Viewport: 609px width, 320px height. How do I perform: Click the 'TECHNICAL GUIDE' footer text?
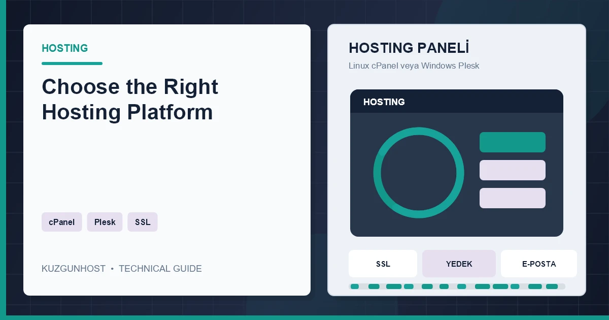[160, 269]
